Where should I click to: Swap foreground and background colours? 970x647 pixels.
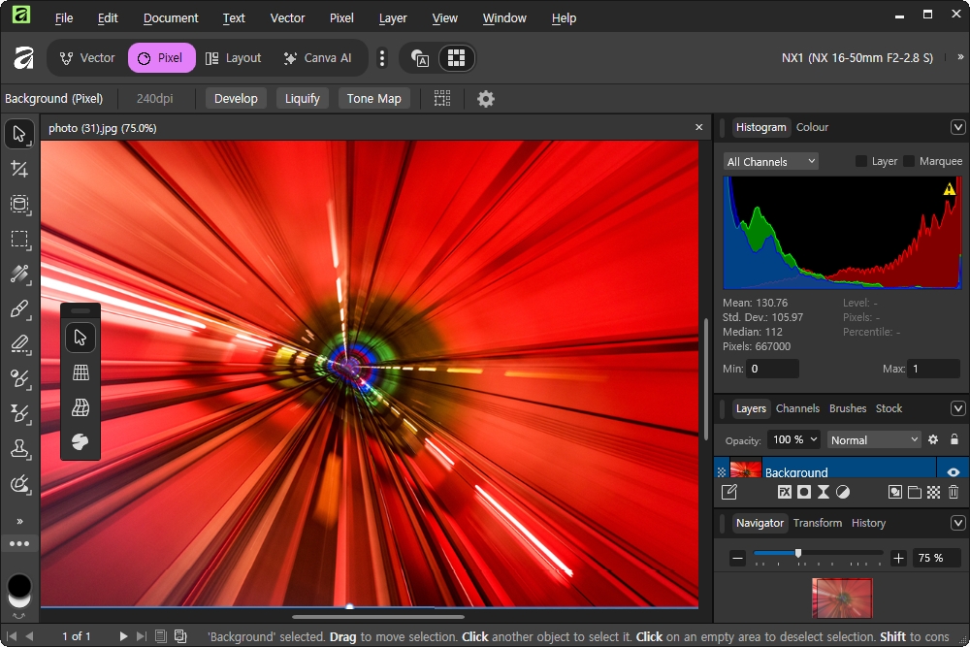[19, 615]
